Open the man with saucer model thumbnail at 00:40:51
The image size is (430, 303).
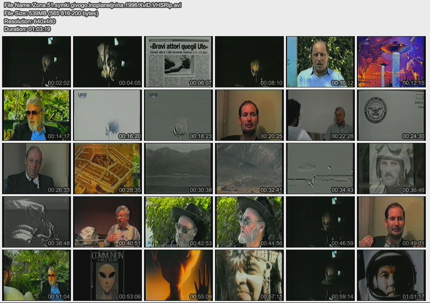(107, 221)
